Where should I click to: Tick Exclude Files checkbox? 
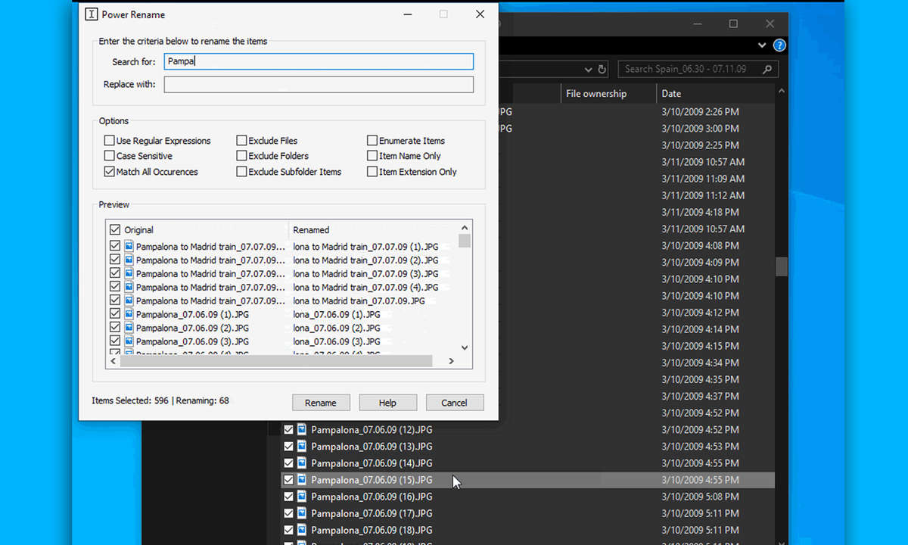click(x=241, y=141)
